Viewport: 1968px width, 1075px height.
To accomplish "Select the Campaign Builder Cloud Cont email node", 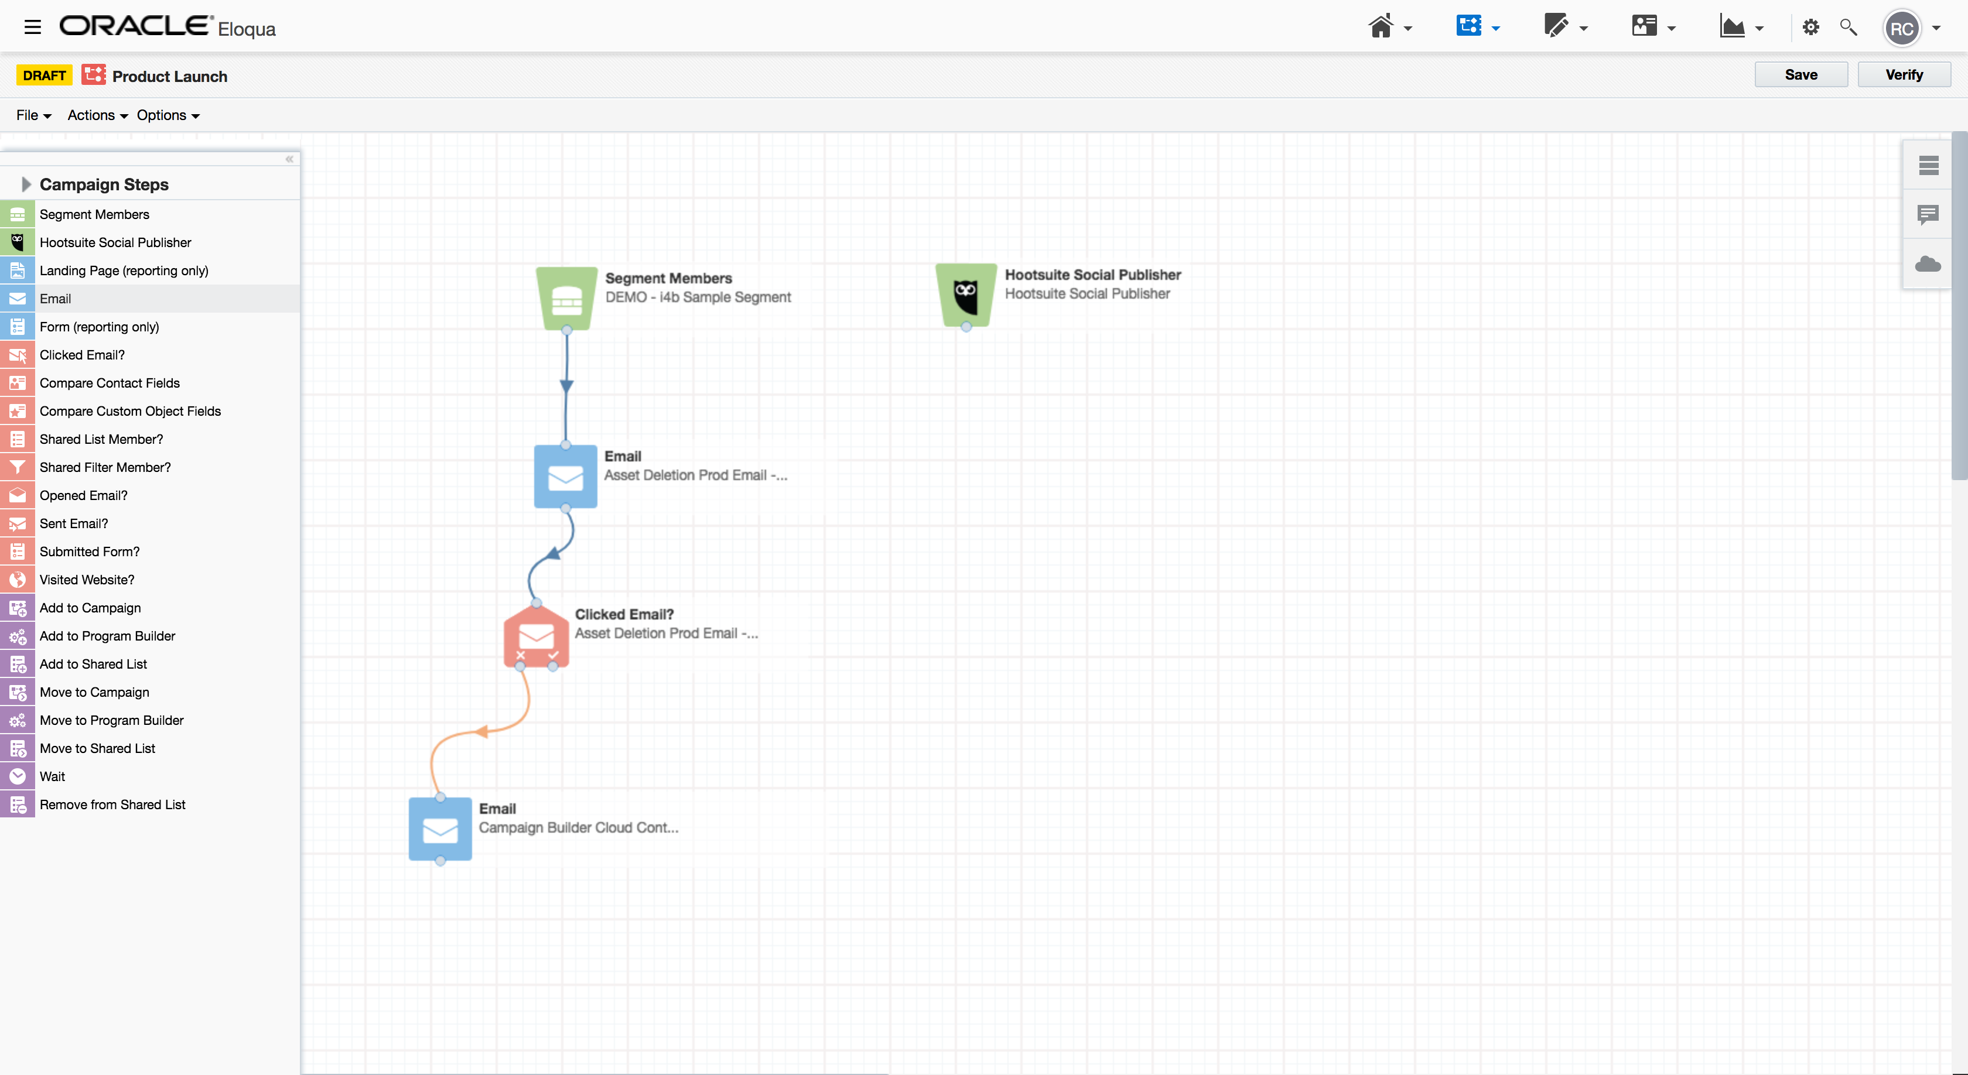I will [440, 828].
